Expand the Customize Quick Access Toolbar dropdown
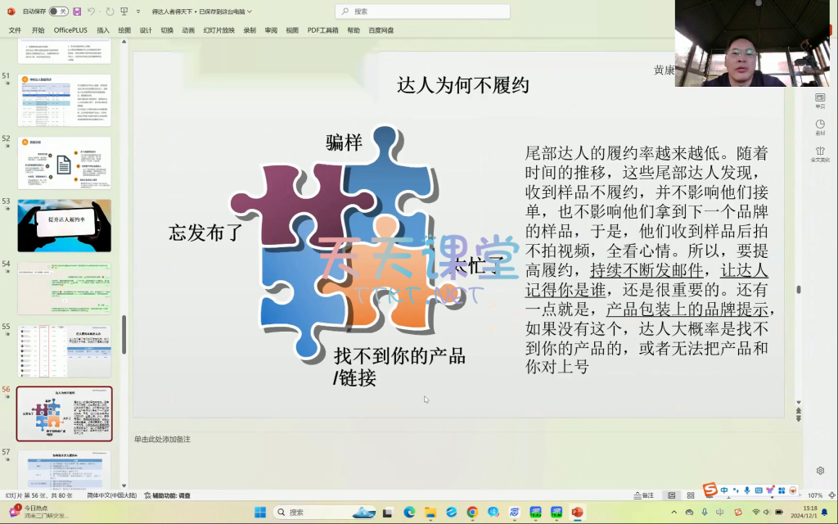 137,11
